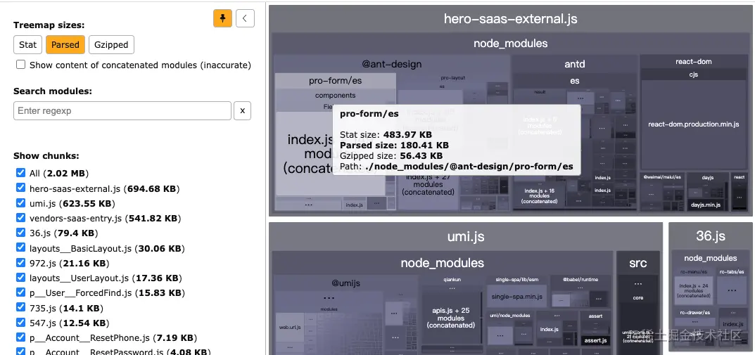This screenshot has height=355, width=755.
Task: Uncheck the All (2.02 MB) chunk checkbox
Action: pyautogui.click(x=20, y=173)
